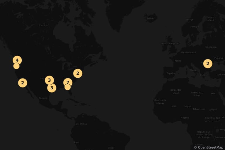Open the cluster of 2 near Baja California

(x=23, y=83)
